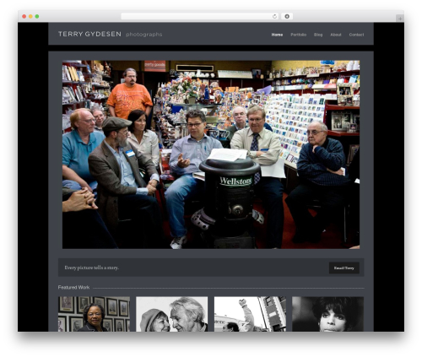422x357 pixels.
Task: Go to the Portfolio page
Action: [299, 35]
